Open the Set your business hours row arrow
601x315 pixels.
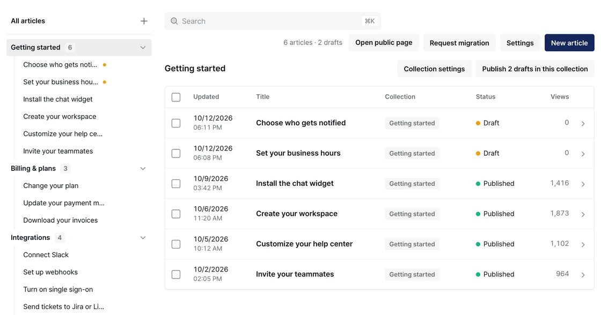pyautogui.click(x=583, y=153)
